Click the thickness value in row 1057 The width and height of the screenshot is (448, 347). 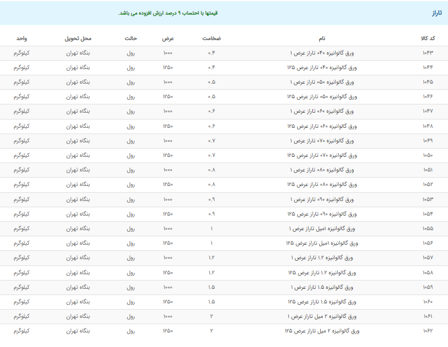[212, 258]
